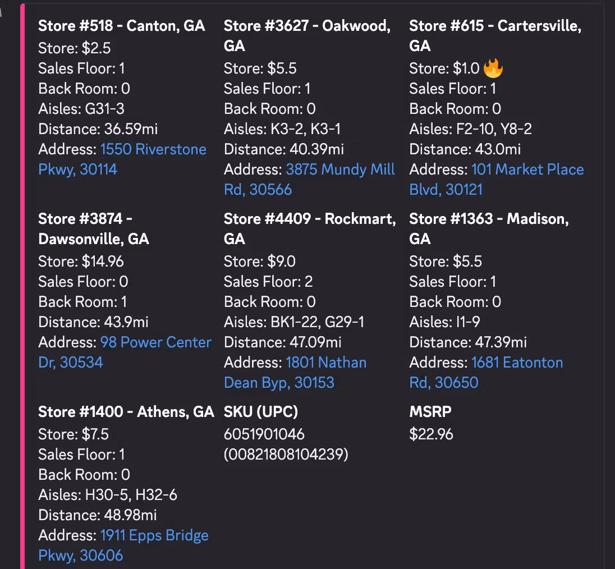Click the Store #615 - Cartersville heading
This screenshot has width=615, height=569.
(495, 26)
